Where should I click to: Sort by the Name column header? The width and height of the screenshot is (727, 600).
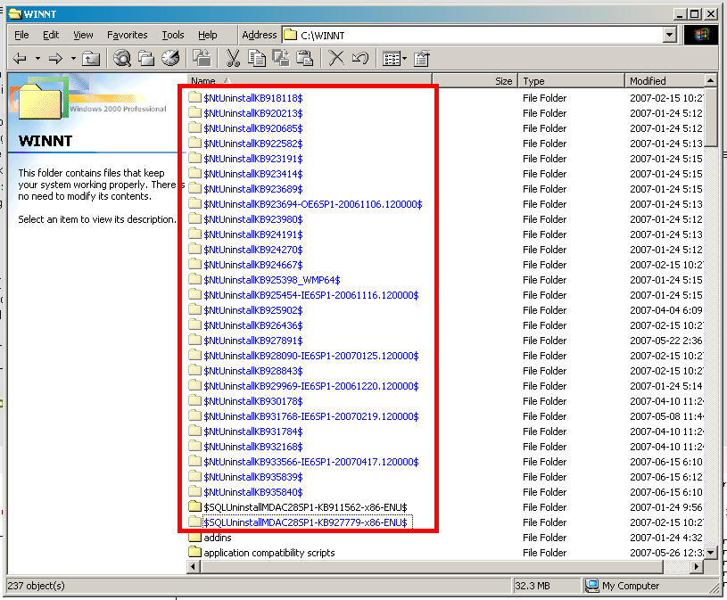(310, 81)
